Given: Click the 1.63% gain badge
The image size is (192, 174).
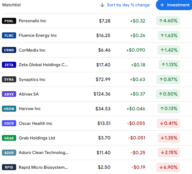Looking at the screenshot, I should pyautogui.click(x=169, y=35).
